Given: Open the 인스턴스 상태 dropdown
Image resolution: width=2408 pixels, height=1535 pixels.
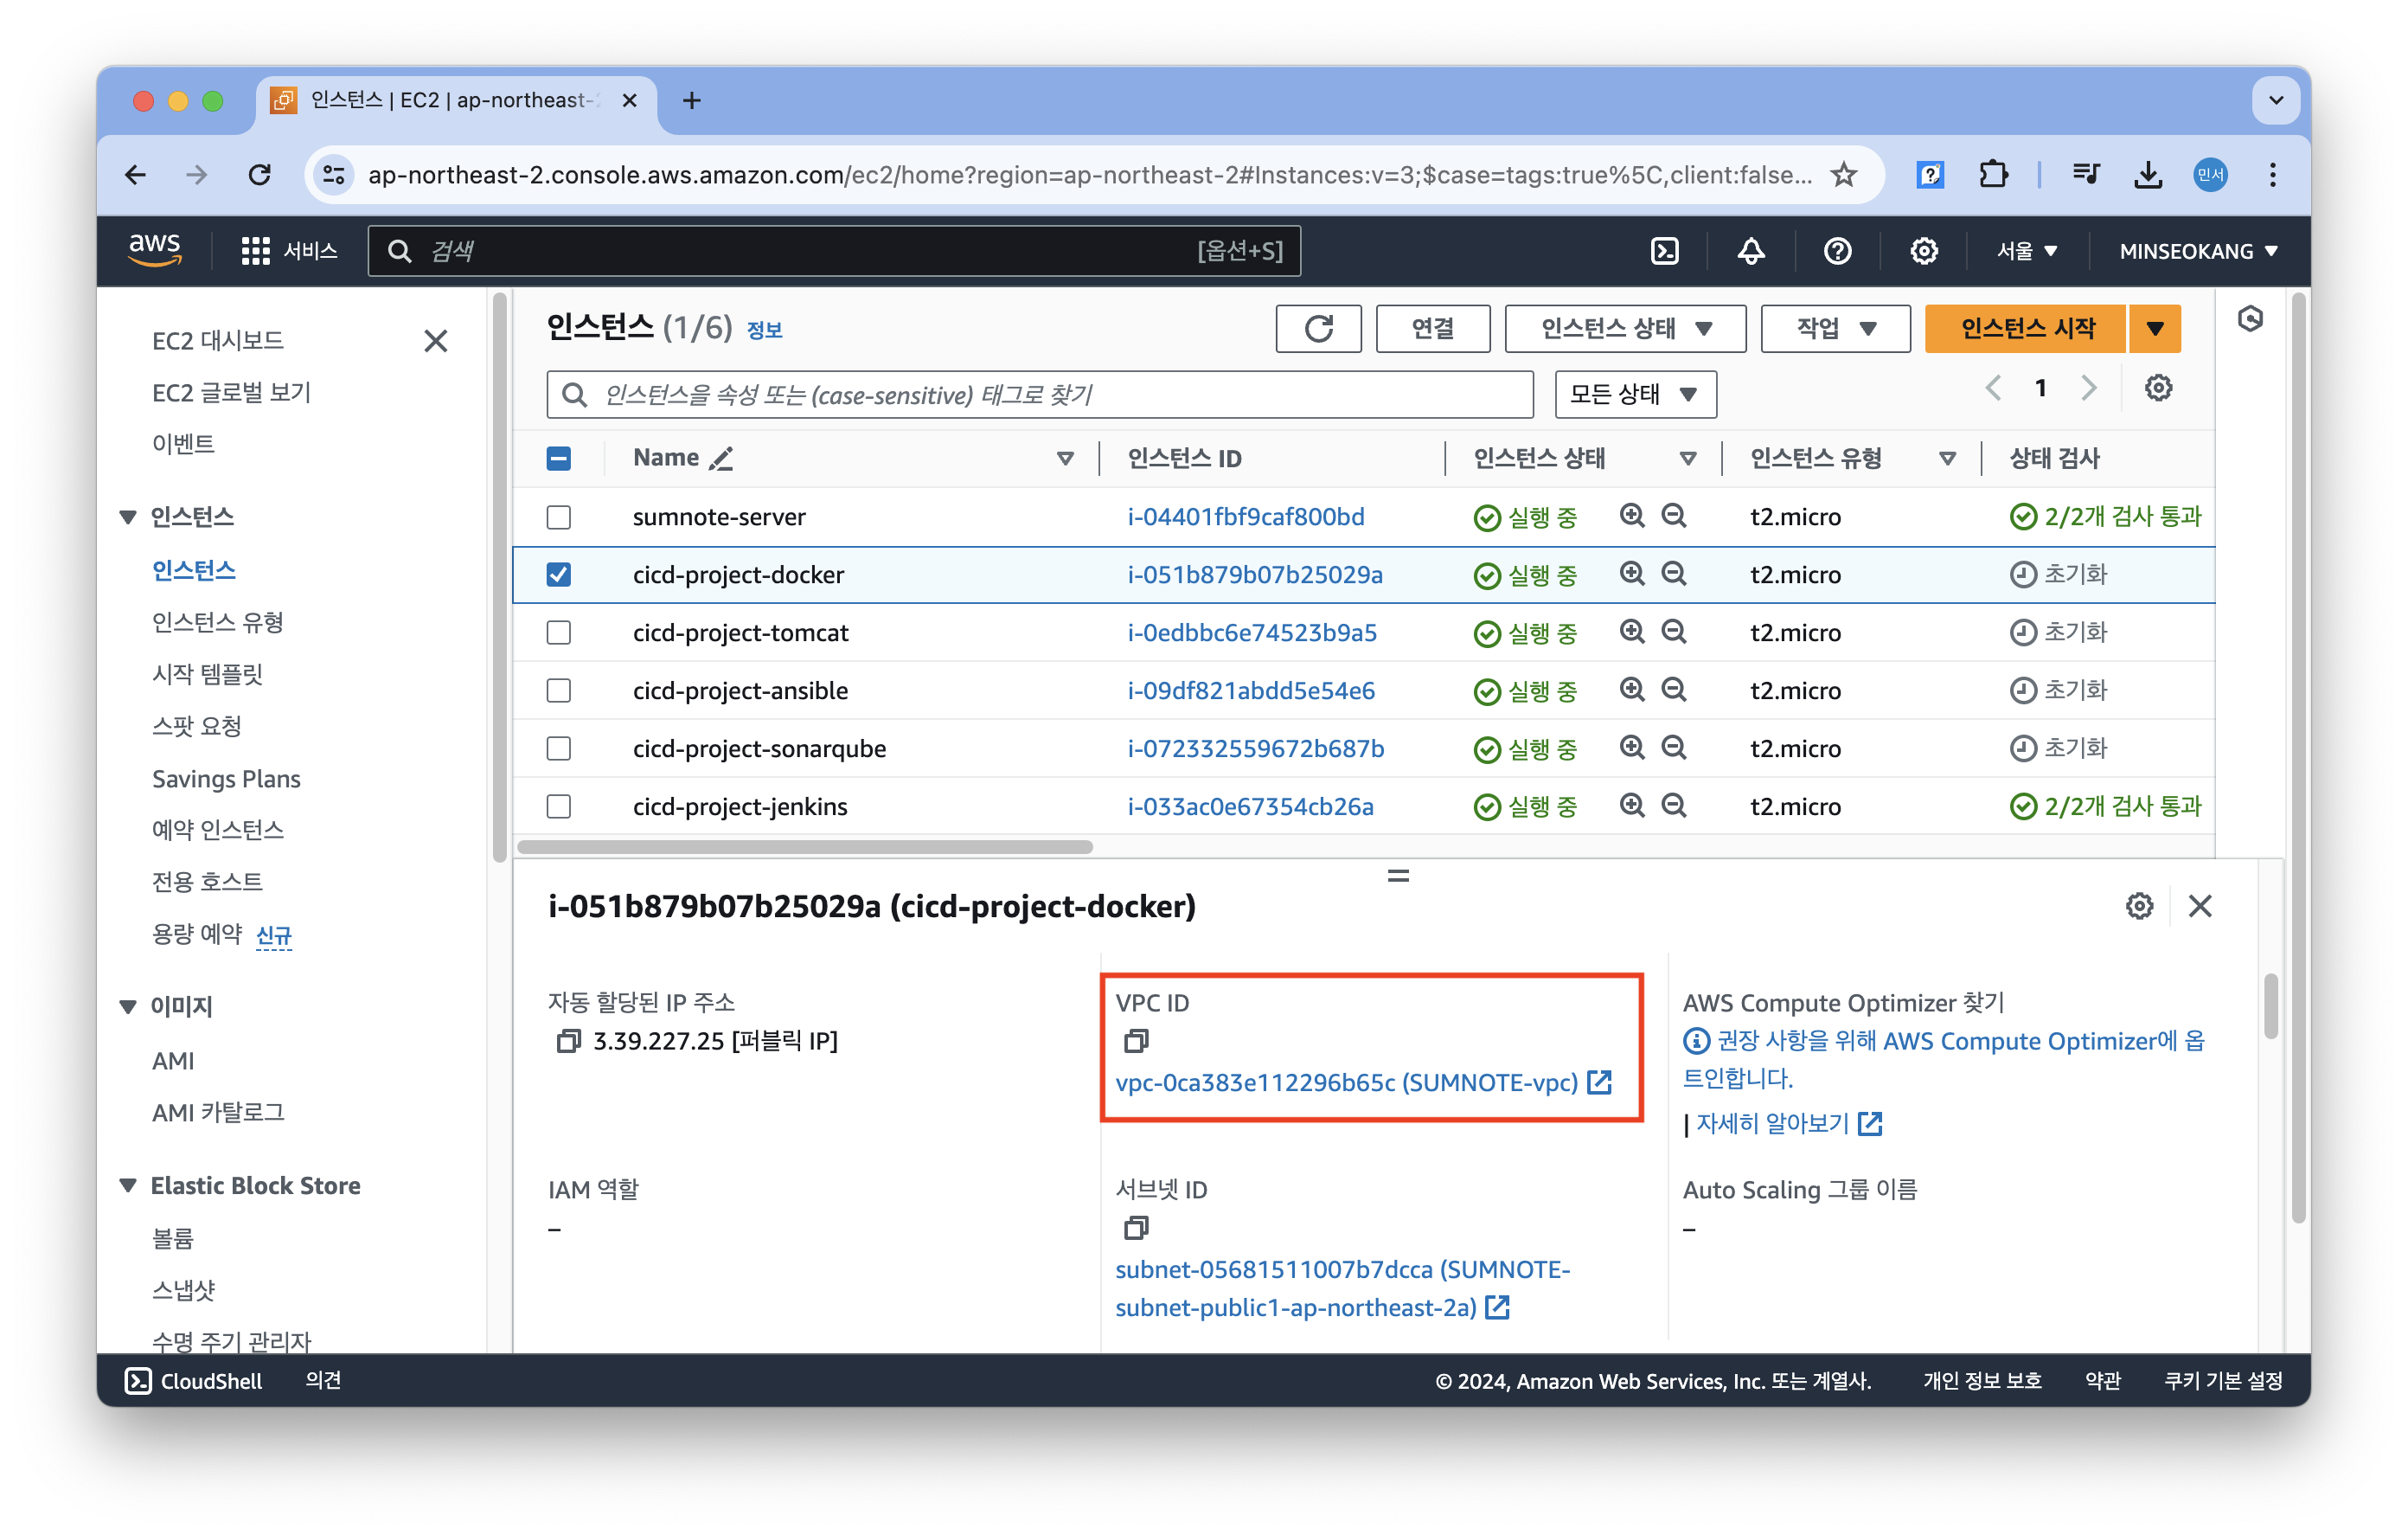Looking at the screenshot, I should [x=1625, y=328].
